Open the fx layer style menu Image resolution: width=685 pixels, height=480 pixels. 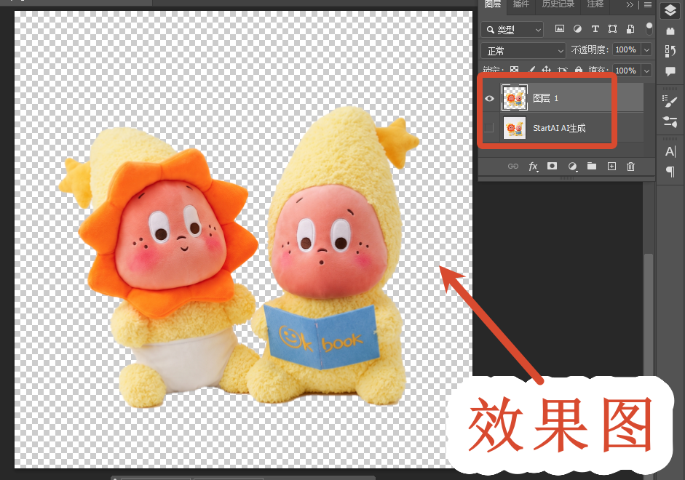(533, 167)
